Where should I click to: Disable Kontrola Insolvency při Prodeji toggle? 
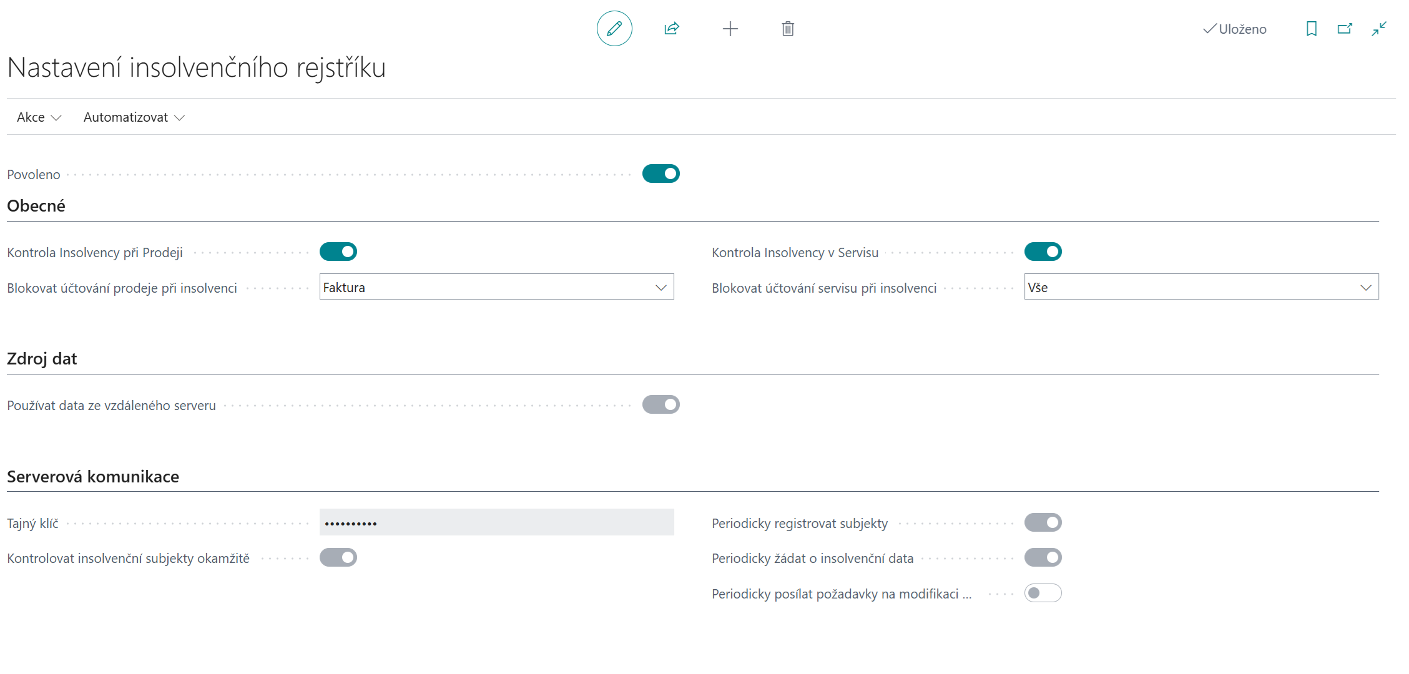[x=338, y=252]
